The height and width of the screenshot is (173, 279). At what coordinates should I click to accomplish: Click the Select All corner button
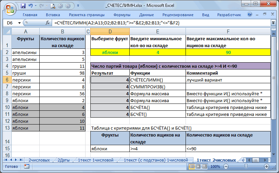(7, 32)
